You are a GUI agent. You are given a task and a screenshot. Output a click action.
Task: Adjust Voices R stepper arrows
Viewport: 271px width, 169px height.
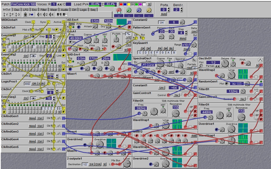(59, 4)
